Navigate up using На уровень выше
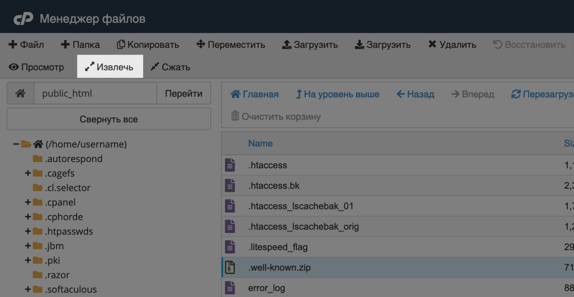 pyautogui.click(x=337, y=94)
